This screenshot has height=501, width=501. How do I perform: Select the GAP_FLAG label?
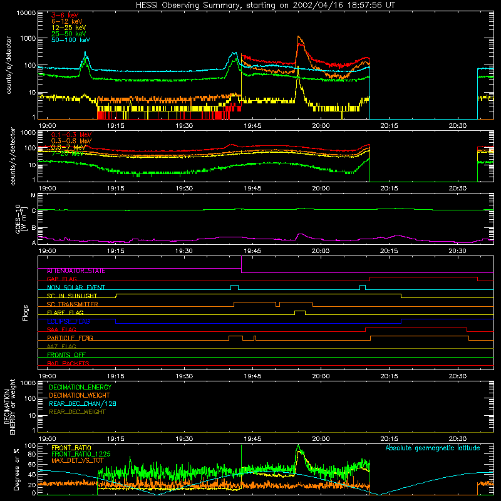[62, 279]
